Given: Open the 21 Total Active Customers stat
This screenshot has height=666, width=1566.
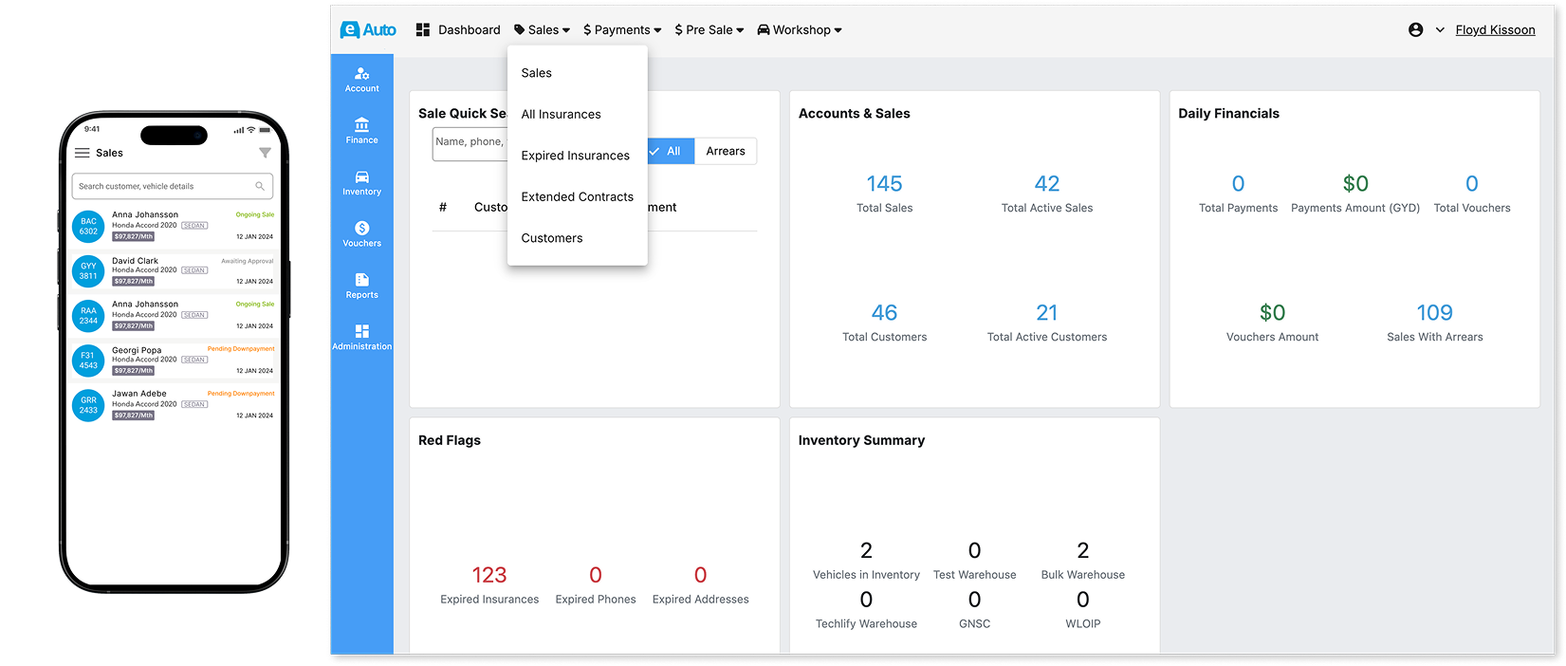Looking at the screenshot, I should point(1047,322).
